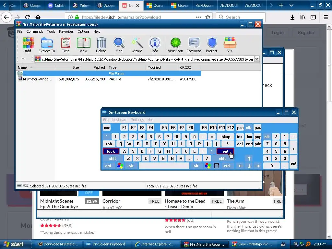Click the Extract To toolbar icon
Image resolution: width=332 pixels, height=249 pixels.
[x=47, y=45]
